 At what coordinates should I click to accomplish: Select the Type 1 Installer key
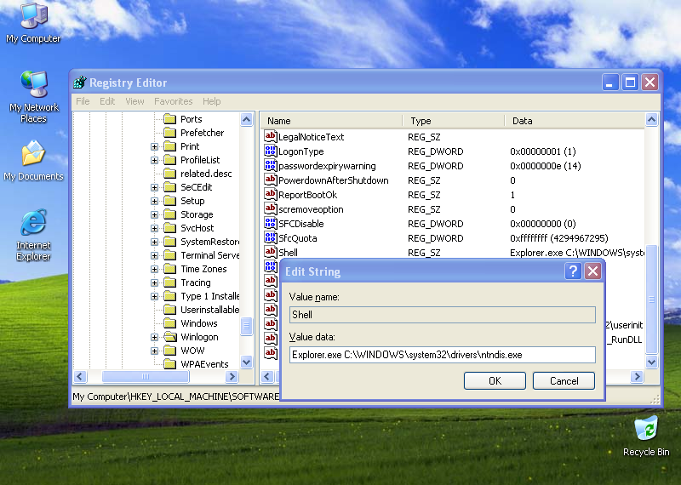coord(209,296)
